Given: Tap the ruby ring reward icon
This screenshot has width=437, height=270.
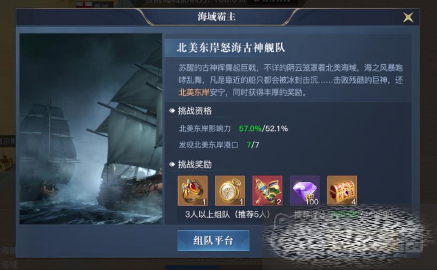Looking at the screenshot, I should click(193, 190).
